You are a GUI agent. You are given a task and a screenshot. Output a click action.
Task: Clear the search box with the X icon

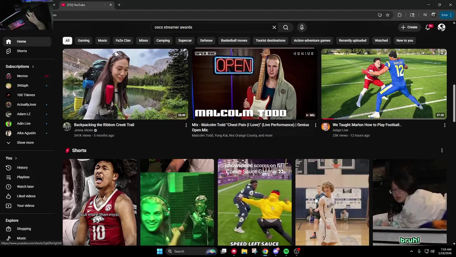coord(274,27)
